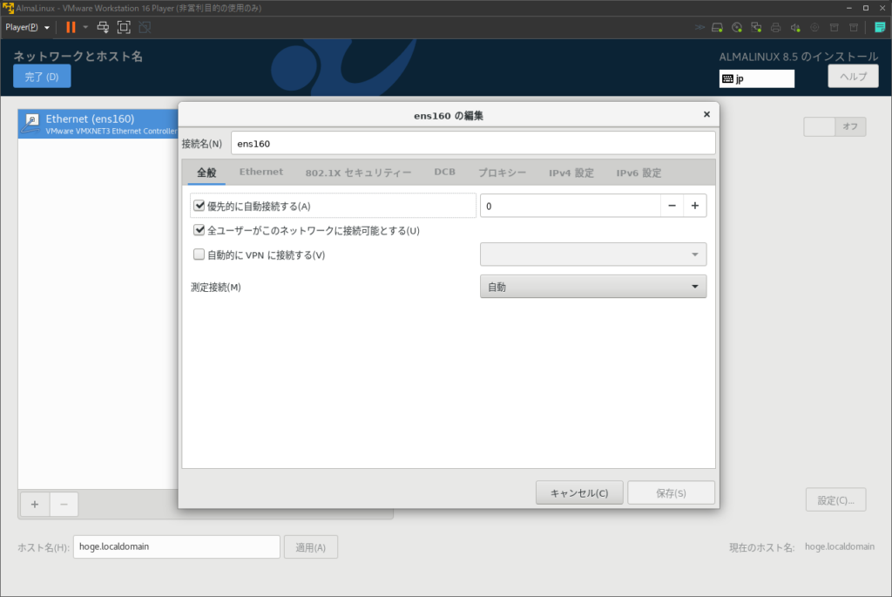Click the キャンセル(C) button
This screenshot has width=892, height=597.
(579, 493)
